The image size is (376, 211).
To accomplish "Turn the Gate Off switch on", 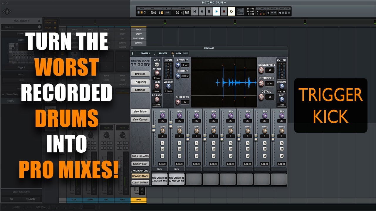I will [x=157, y=64].
